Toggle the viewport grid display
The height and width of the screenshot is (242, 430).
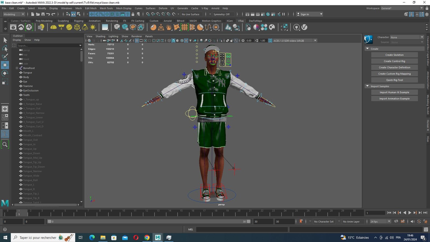point(137,41)
